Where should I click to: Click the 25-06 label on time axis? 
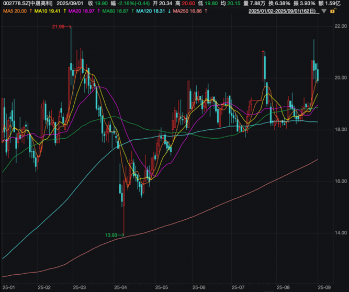[x=199, y=287]
